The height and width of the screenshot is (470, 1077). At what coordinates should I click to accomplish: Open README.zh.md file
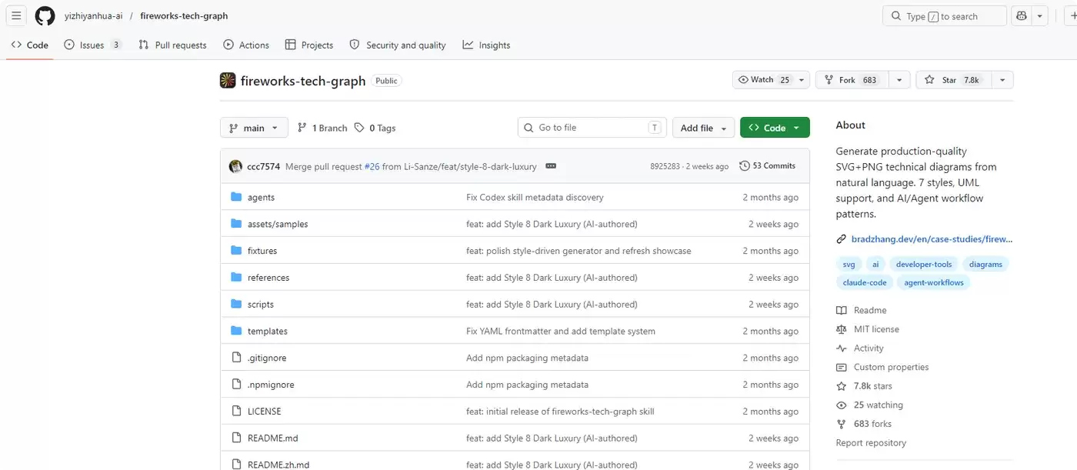coord(278,465)
